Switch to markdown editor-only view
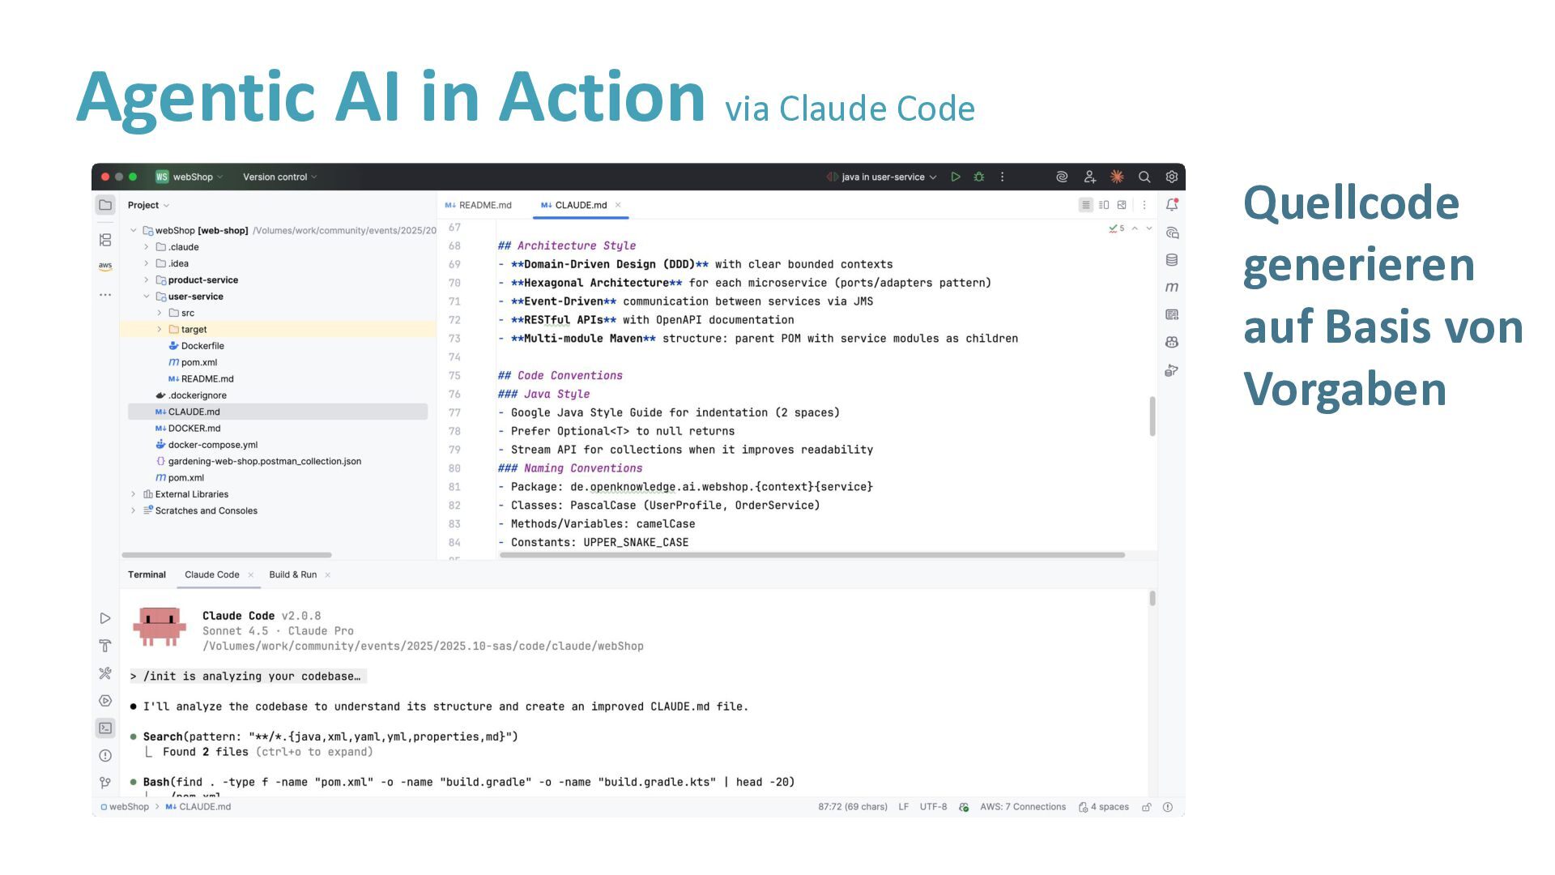1555x875 pixels. tap(1086, 205)
